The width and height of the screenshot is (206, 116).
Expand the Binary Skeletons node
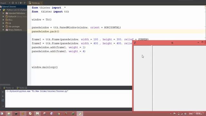(x=3, y=30)
